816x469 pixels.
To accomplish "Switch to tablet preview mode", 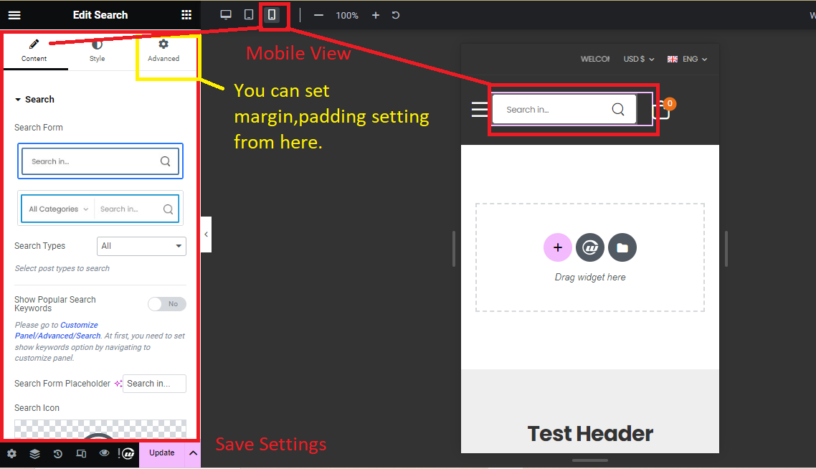I will (x=249, y=14).
